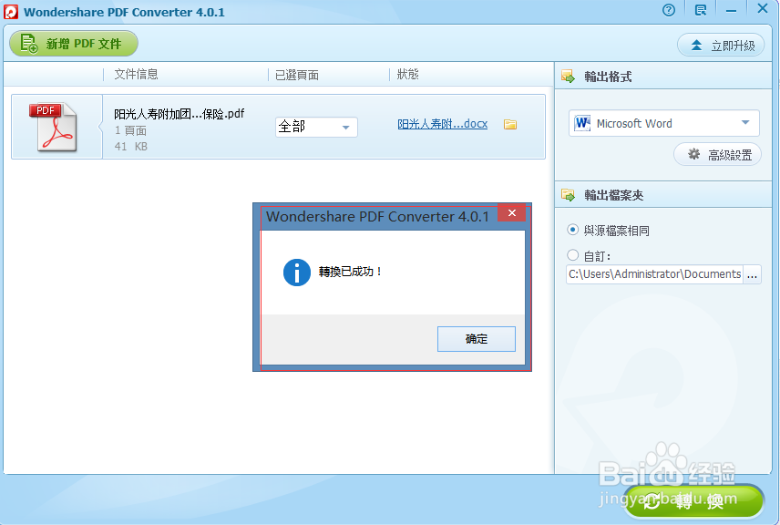
Task: Click the 輸出檔案夾 folder panel icon
Action: tap(569, 192)
